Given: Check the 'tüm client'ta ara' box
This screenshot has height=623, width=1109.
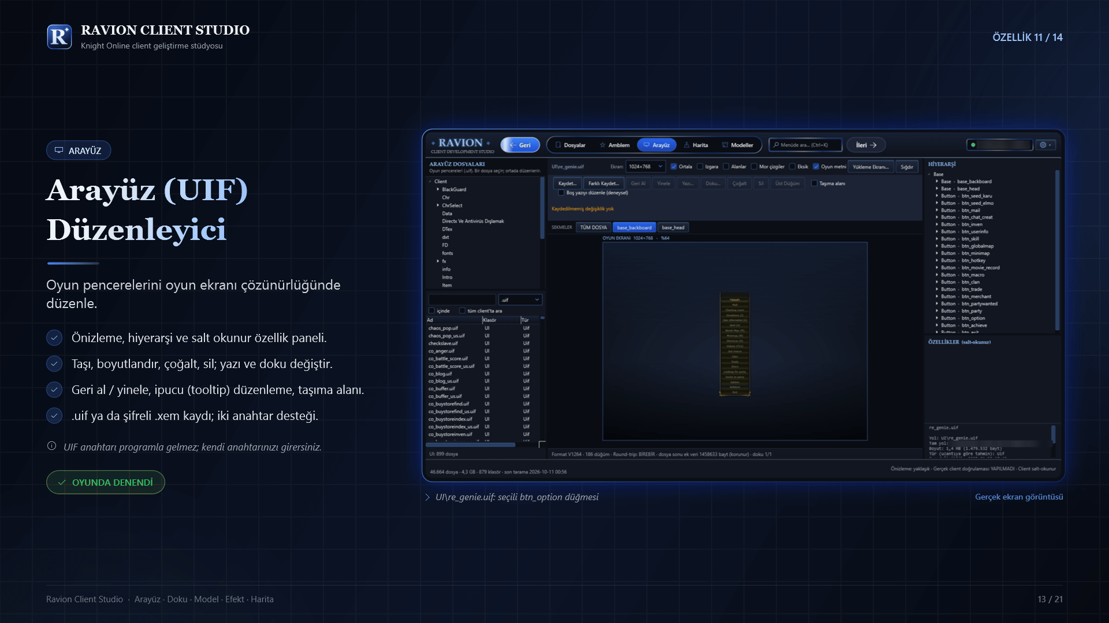Looking at the screenshot, I should point(462,311).
